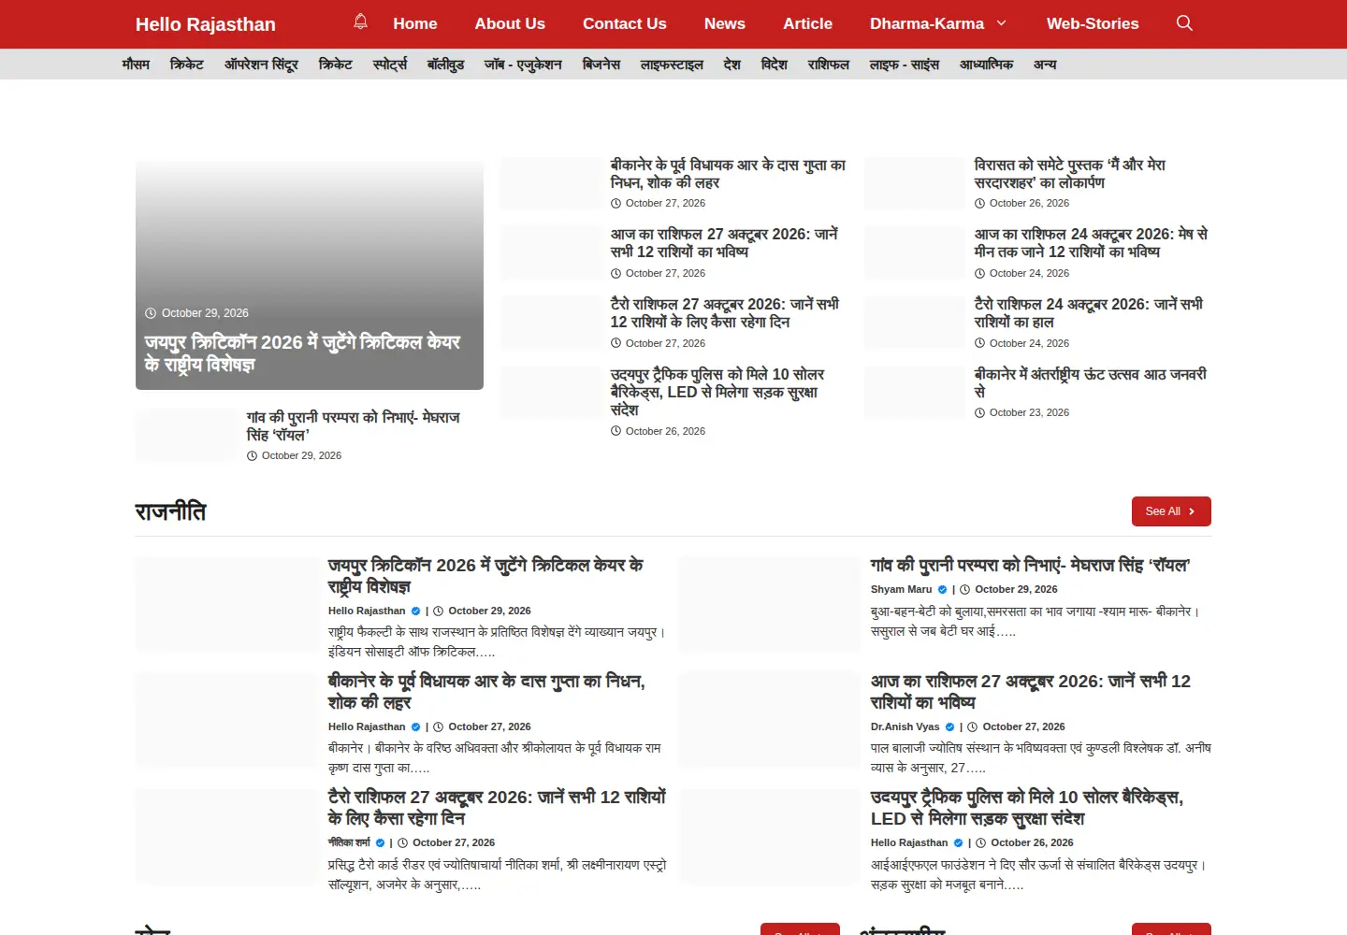Viewport: 1347px width, 935px height.
Task: Click Dr.Anish Vyas author name
Action: [x=905, y=726]
